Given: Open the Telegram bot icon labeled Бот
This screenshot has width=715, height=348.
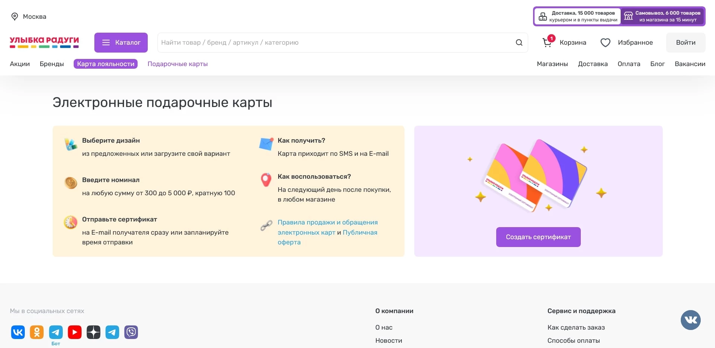Looking at the screenshot, I should (56, 332).
